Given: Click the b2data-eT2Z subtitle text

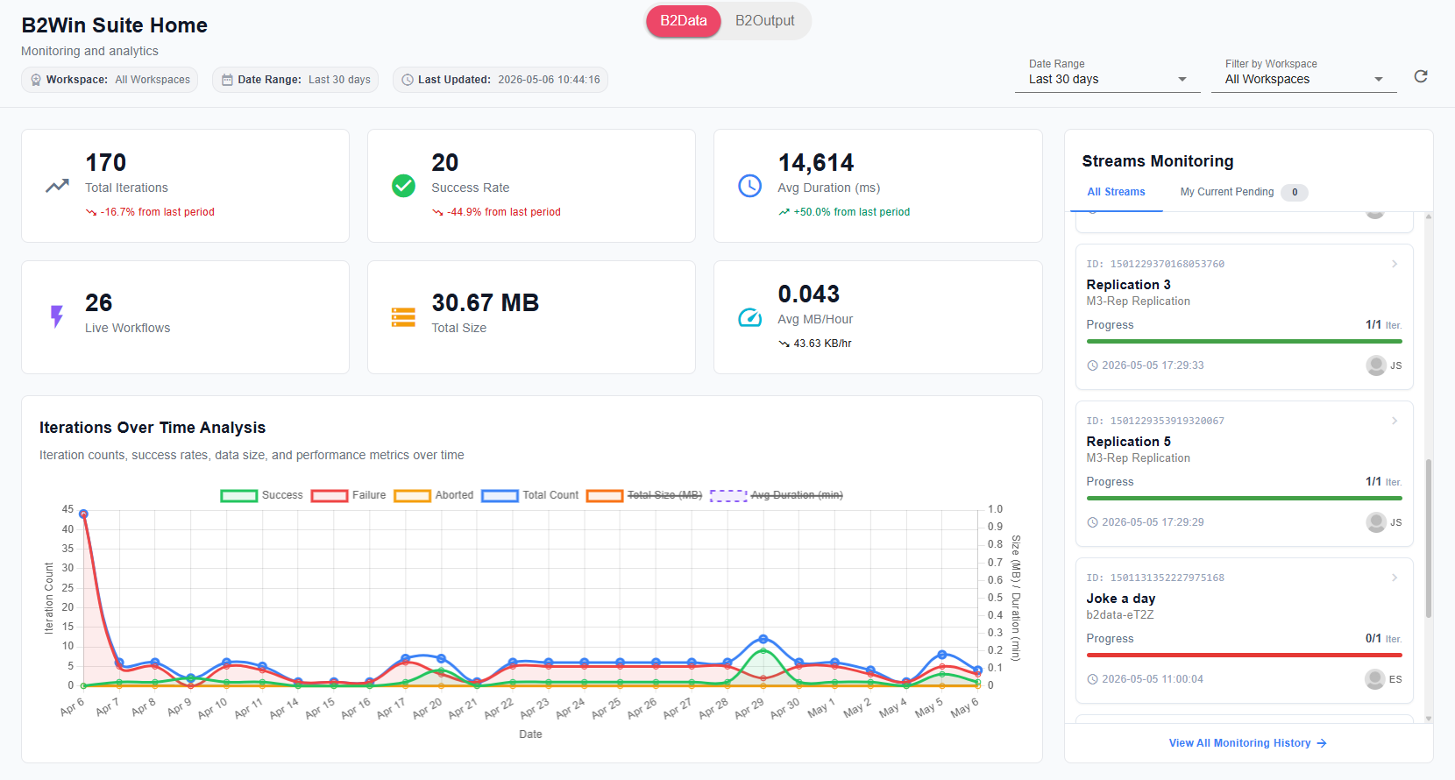Looking at the screenshot, I should (x=1120, y=615).
